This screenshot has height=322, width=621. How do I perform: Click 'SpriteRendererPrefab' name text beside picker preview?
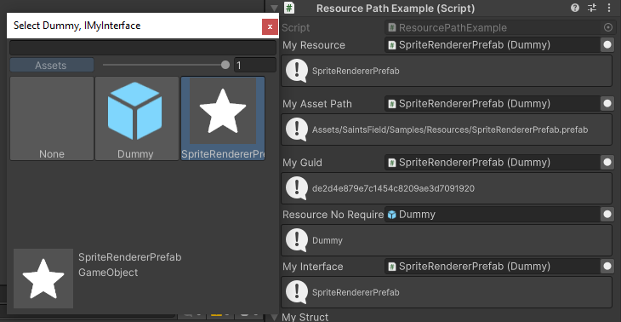130,257
